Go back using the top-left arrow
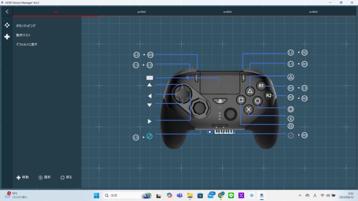The height and width of the screenshot is (201, 358). 7,11
